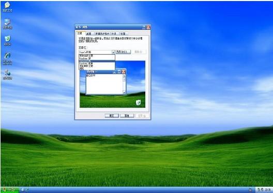Open the My Computer desktop icon
Viewport: 273px width, 193px height.
point(7,24)
